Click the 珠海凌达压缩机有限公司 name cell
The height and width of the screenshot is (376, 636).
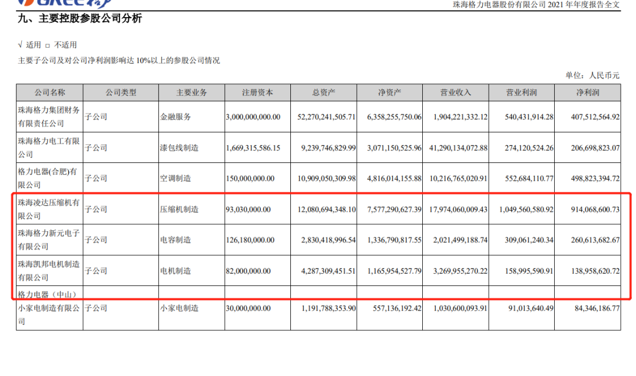point(49,209)
